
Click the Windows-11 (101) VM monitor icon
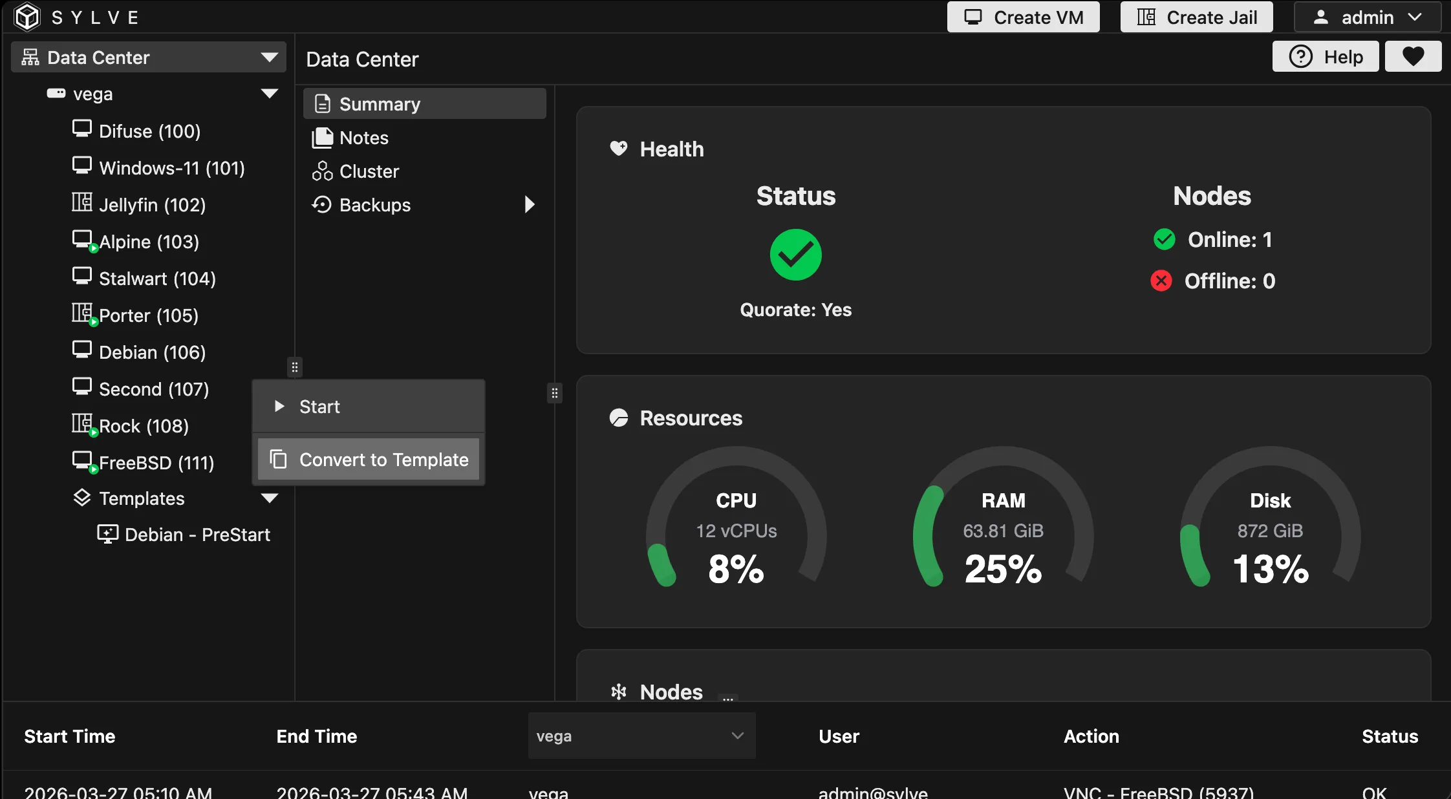(81, 166)
